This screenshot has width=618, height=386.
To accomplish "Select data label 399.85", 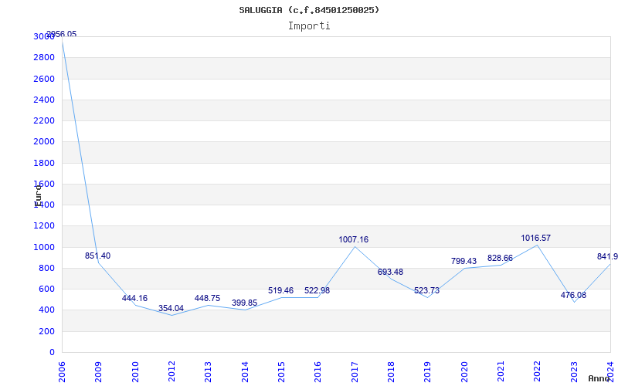I will tap(244, 303).
